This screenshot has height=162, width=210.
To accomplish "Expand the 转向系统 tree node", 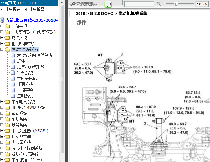I will click(2, 113).
